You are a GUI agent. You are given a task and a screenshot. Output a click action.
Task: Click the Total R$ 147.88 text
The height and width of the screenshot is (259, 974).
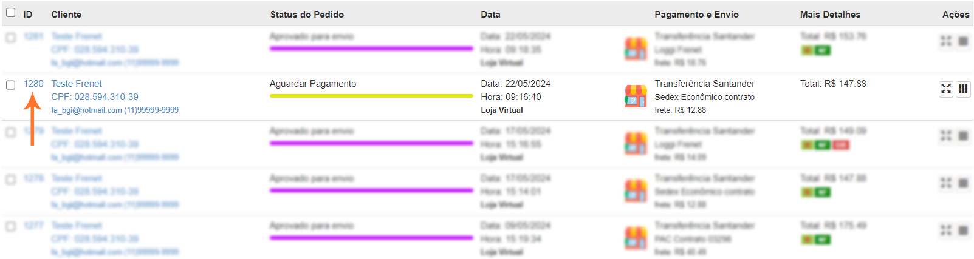[x=832, y=84]
